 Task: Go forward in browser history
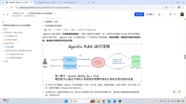(7, 8)
